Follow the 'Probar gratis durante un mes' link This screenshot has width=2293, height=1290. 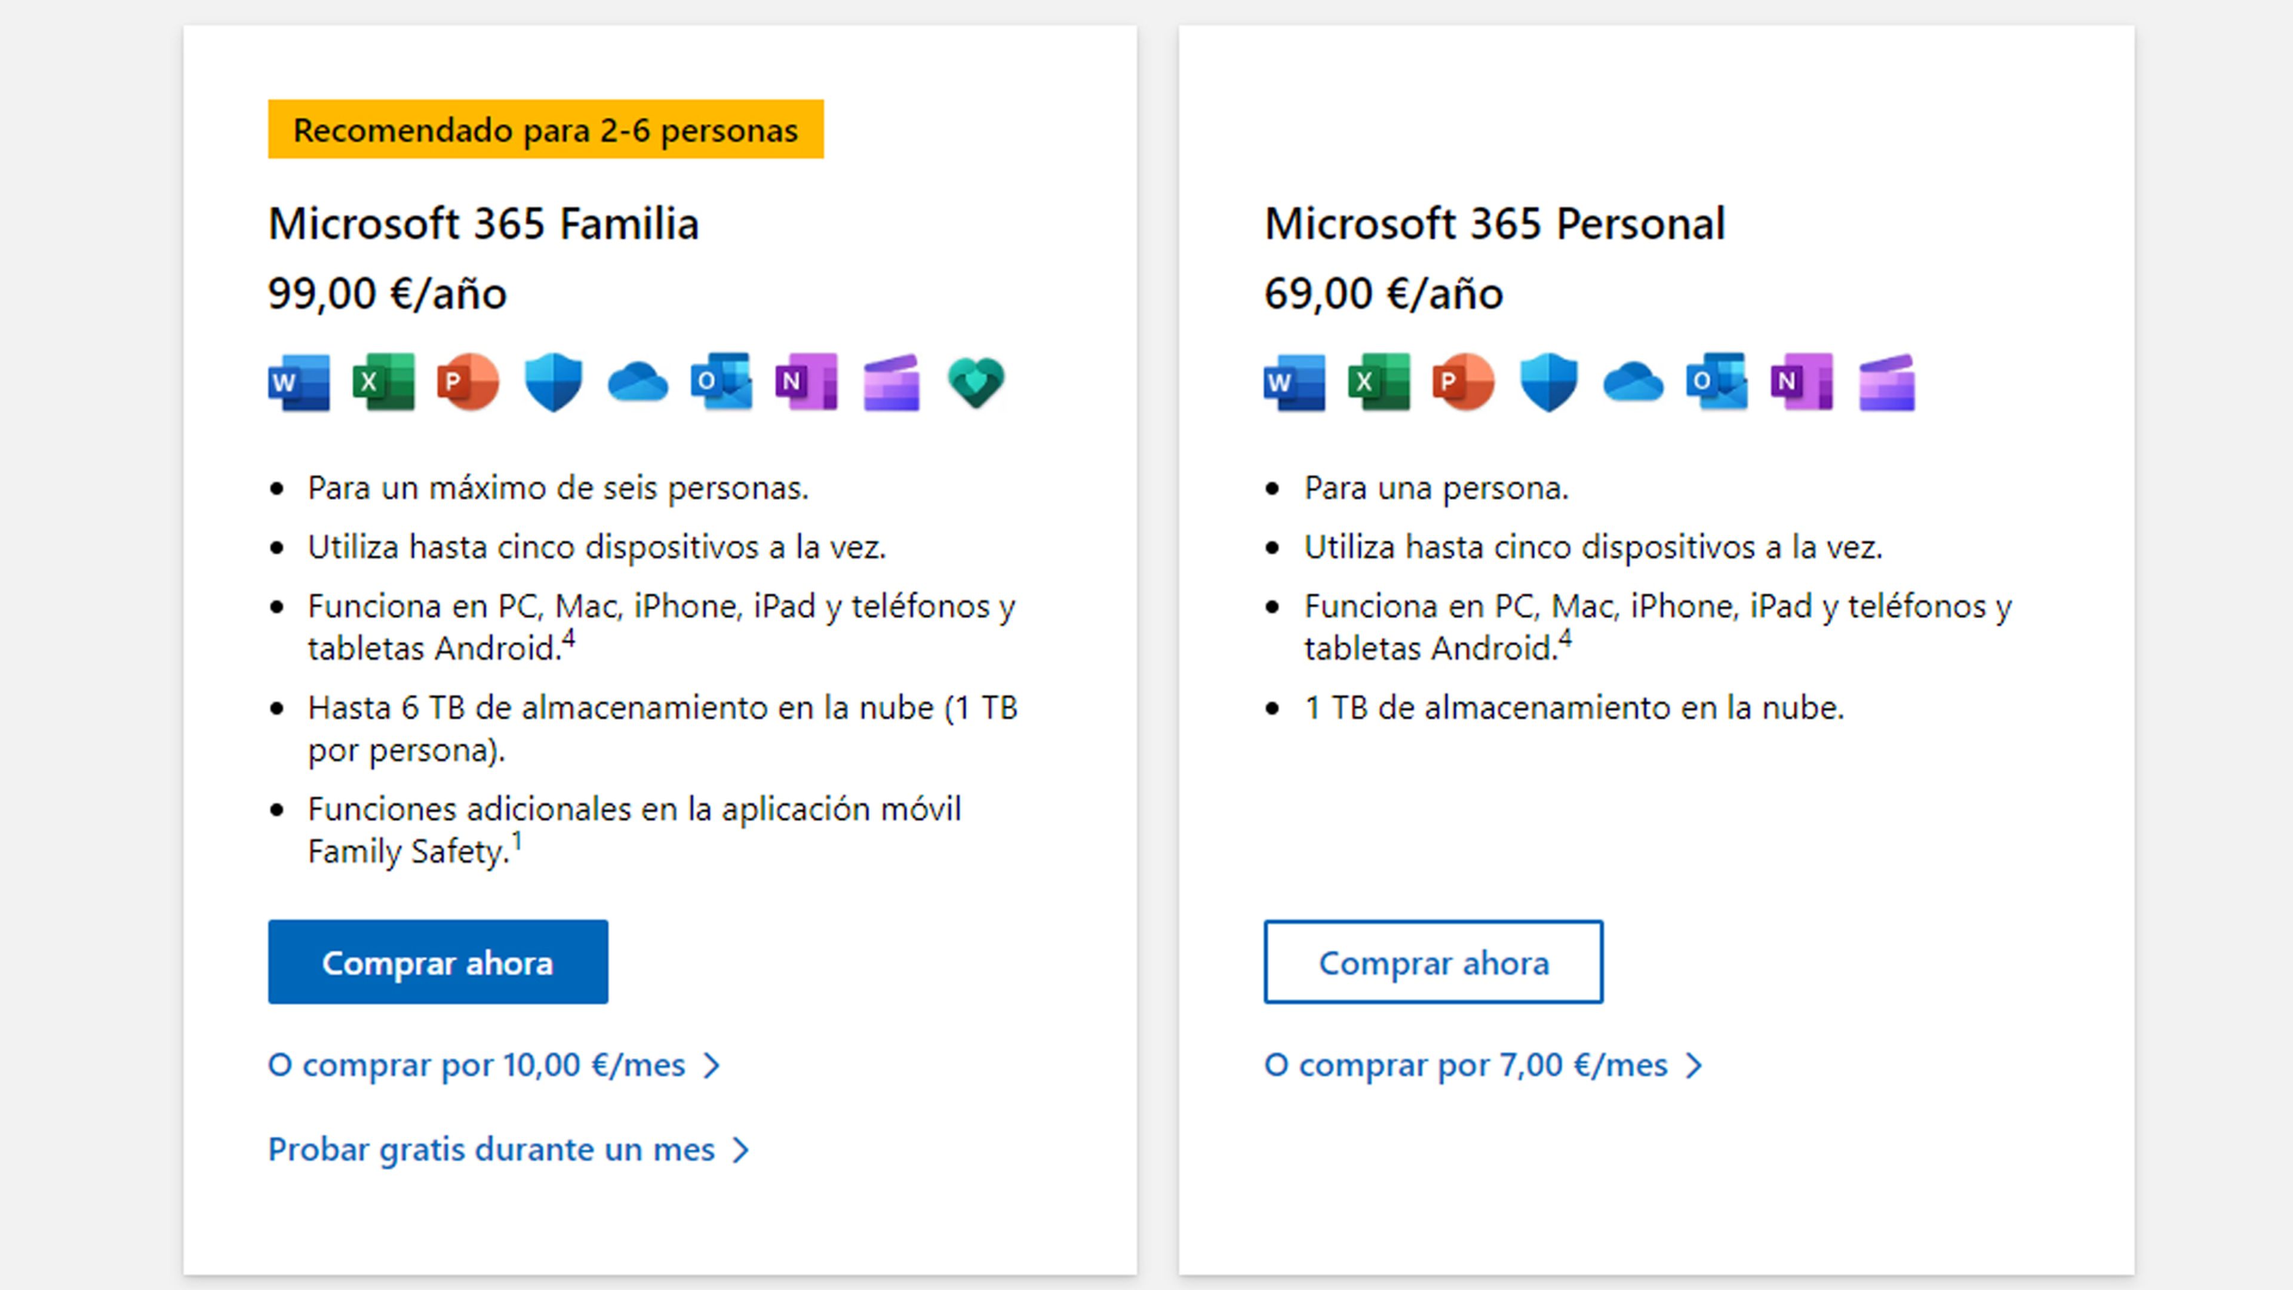(x=508, y=1149)
